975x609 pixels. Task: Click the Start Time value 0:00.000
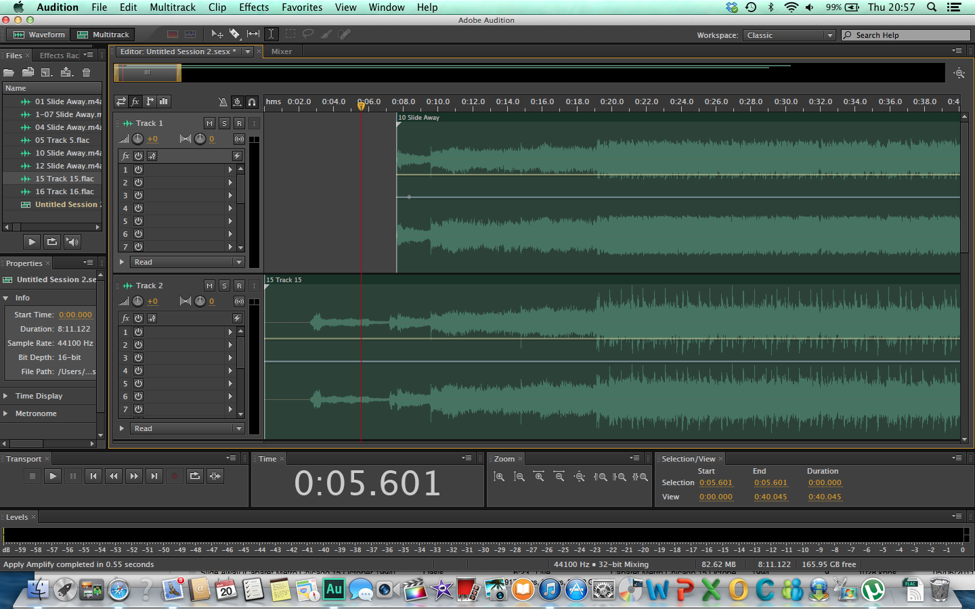tap(75, 315)
